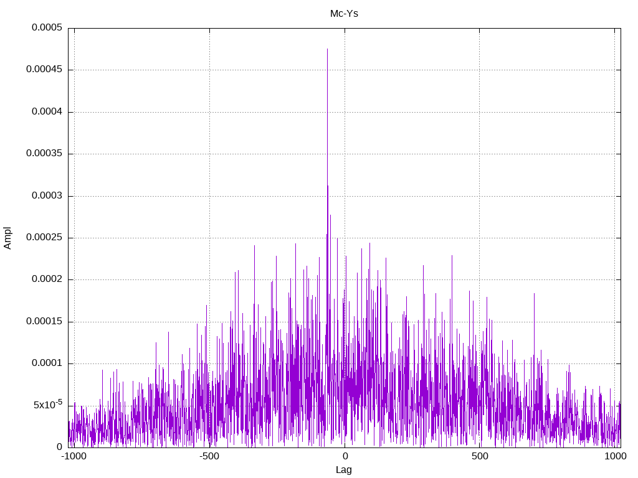This screenshot has height=478, width=638.
Task: Select the Ampl y-axis label
Action: pos(7,238)
